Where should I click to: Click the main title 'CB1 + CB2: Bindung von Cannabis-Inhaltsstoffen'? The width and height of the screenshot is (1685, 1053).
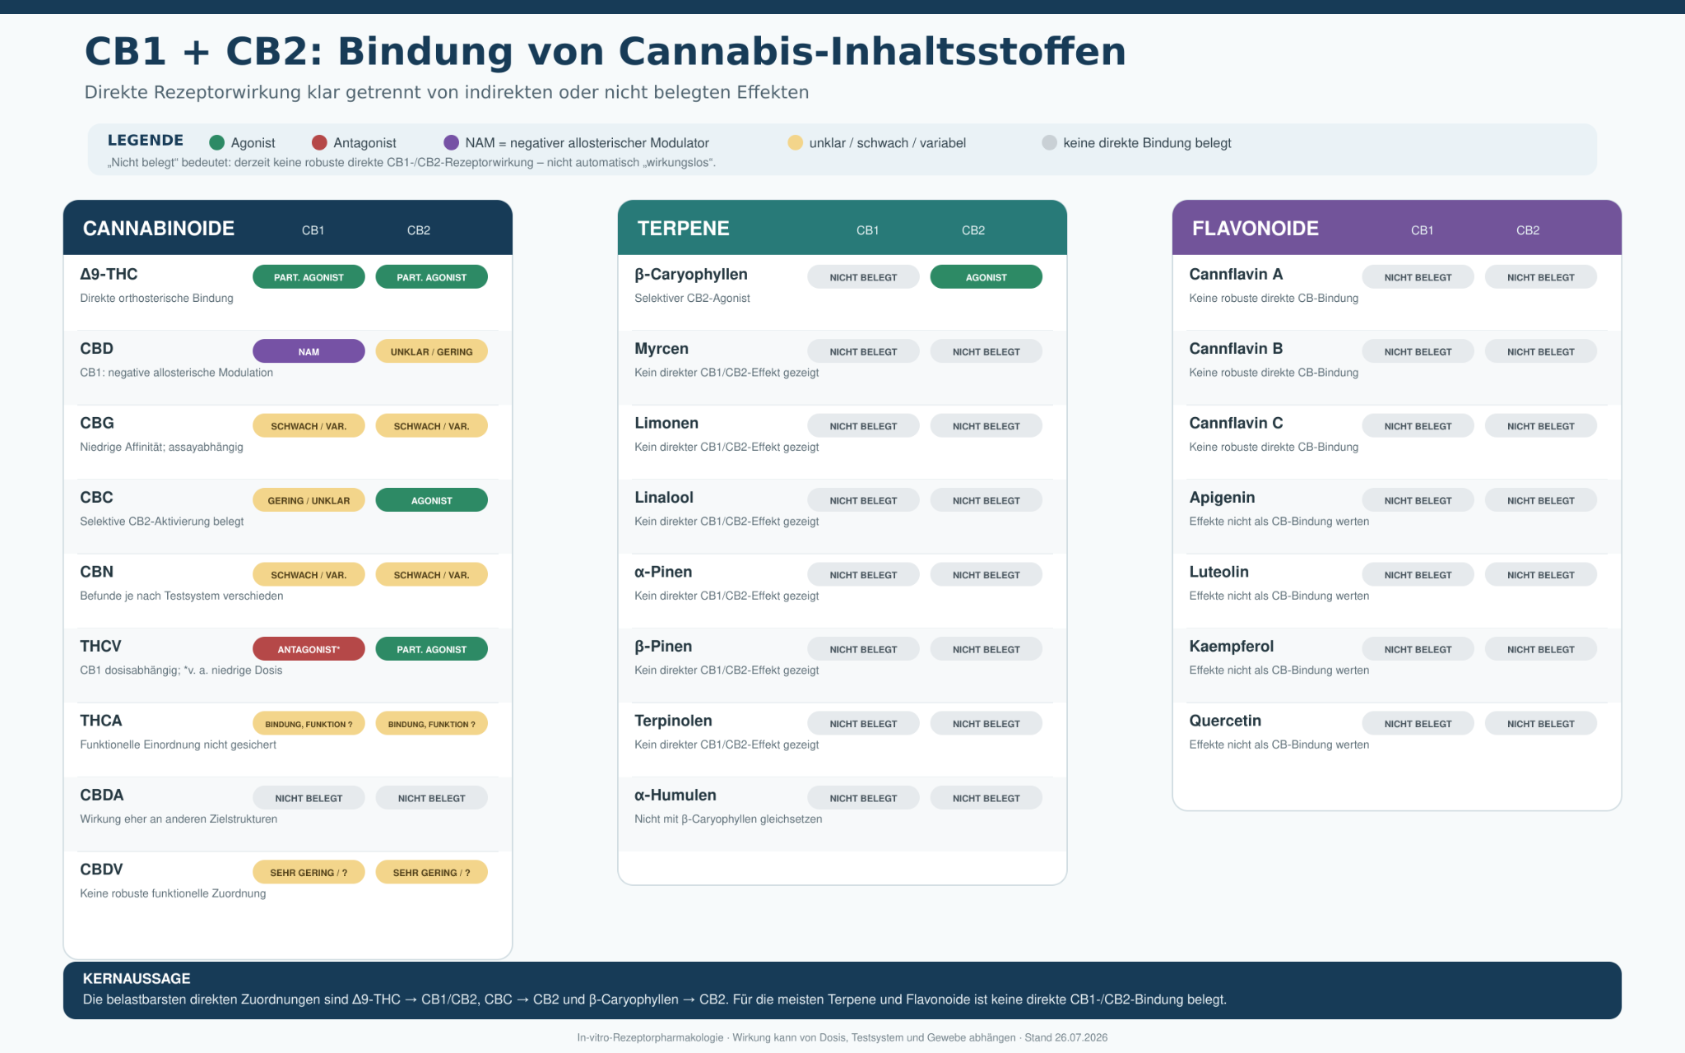(605, 51)
